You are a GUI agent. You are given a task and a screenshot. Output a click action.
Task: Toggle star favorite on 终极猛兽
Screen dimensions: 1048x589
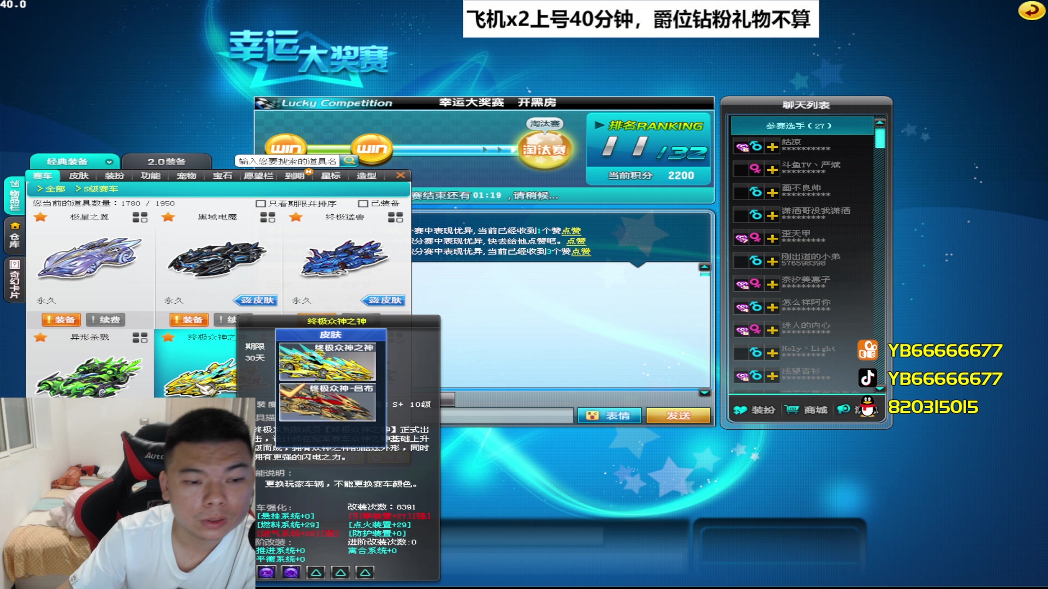point(296,217)
